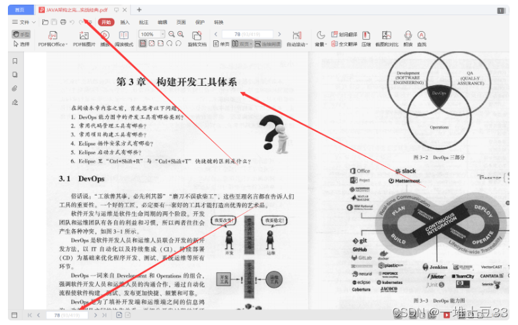Go to next page in status bar
This screenshot has width=518, height=325.
(96, 315)
